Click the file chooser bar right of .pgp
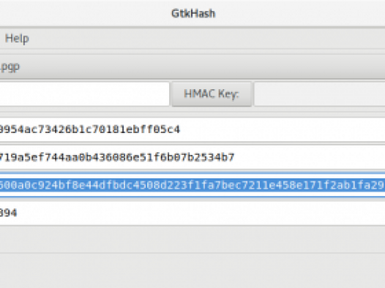The height and width of the screenshot is (288, 385). [x=203, y=67]
